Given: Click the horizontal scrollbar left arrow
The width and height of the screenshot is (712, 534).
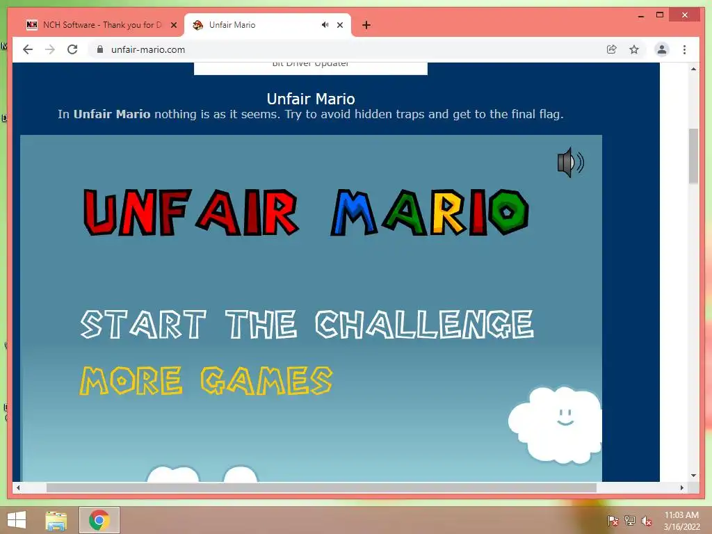Looking at the screenshot, I should [x=18, y=487].
